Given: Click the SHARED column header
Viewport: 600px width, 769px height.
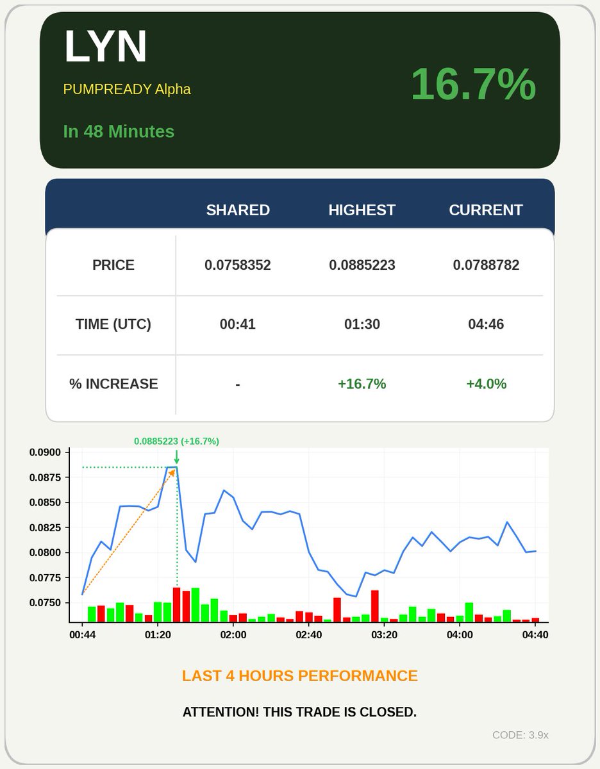Looking at the screenshot, I should (238, 210).
